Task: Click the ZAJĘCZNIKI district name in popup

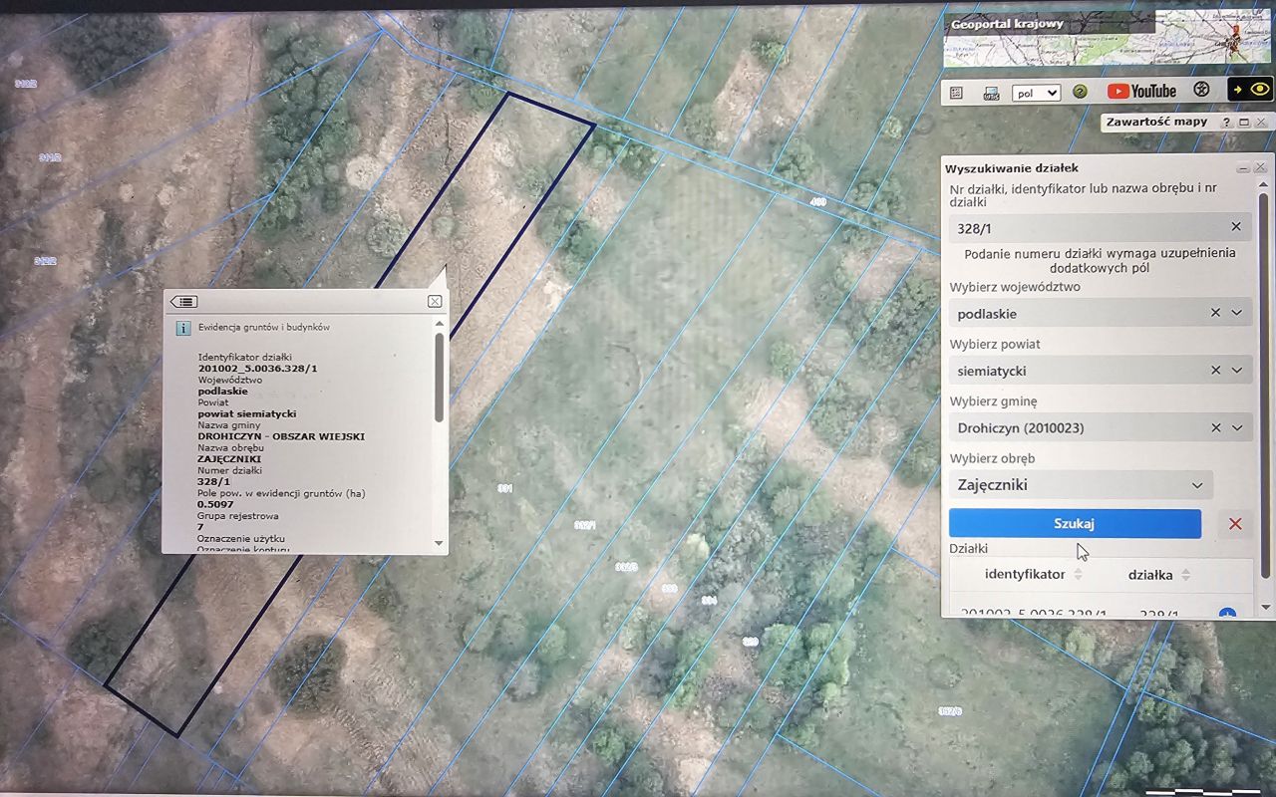Action: pyautogui.click(x=229, y=459)
